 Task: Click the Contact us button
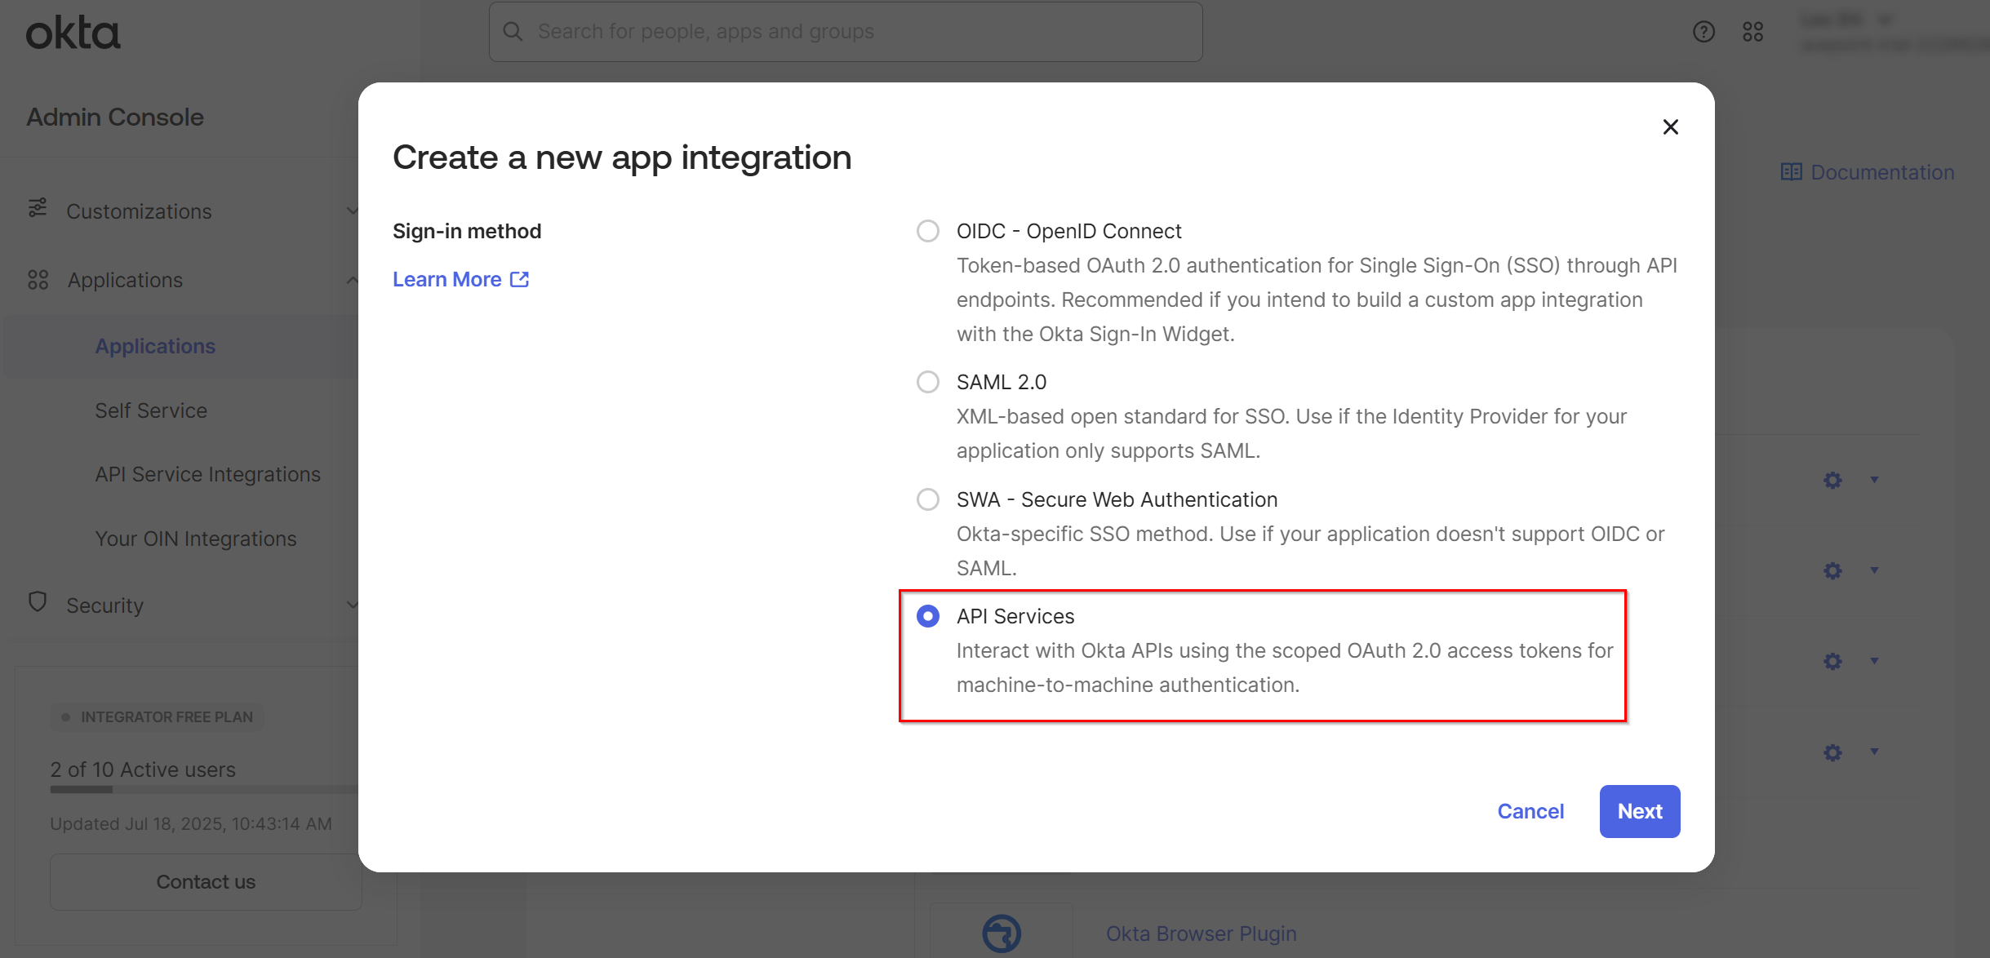coord(206,881)
